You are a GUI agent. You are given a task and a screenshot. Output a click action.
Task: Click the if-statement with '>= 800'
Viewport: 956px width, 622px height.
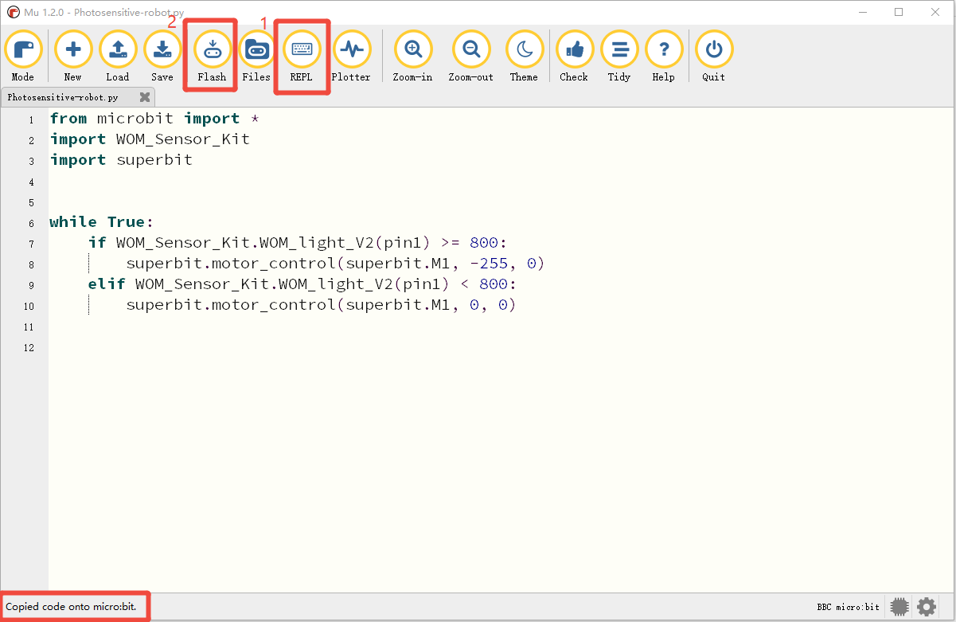pyautogui.click(x=298, y=243)
